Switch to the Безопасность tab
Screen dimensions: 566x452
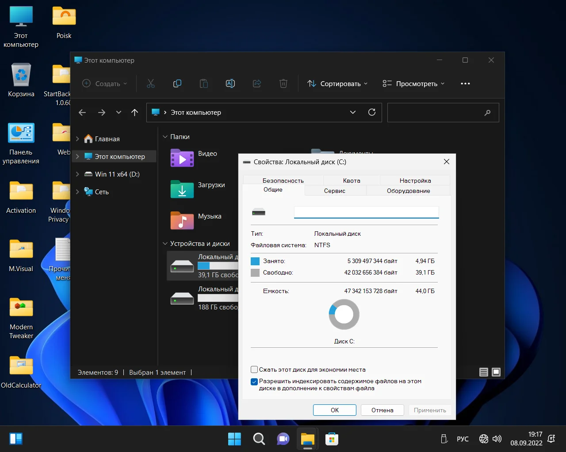(283, 181)
